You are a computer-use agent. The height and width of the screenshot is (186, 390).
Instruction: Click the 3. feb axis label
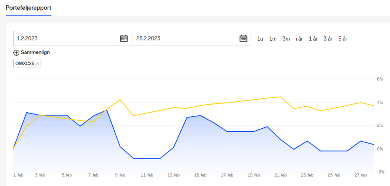click(40, 175)
